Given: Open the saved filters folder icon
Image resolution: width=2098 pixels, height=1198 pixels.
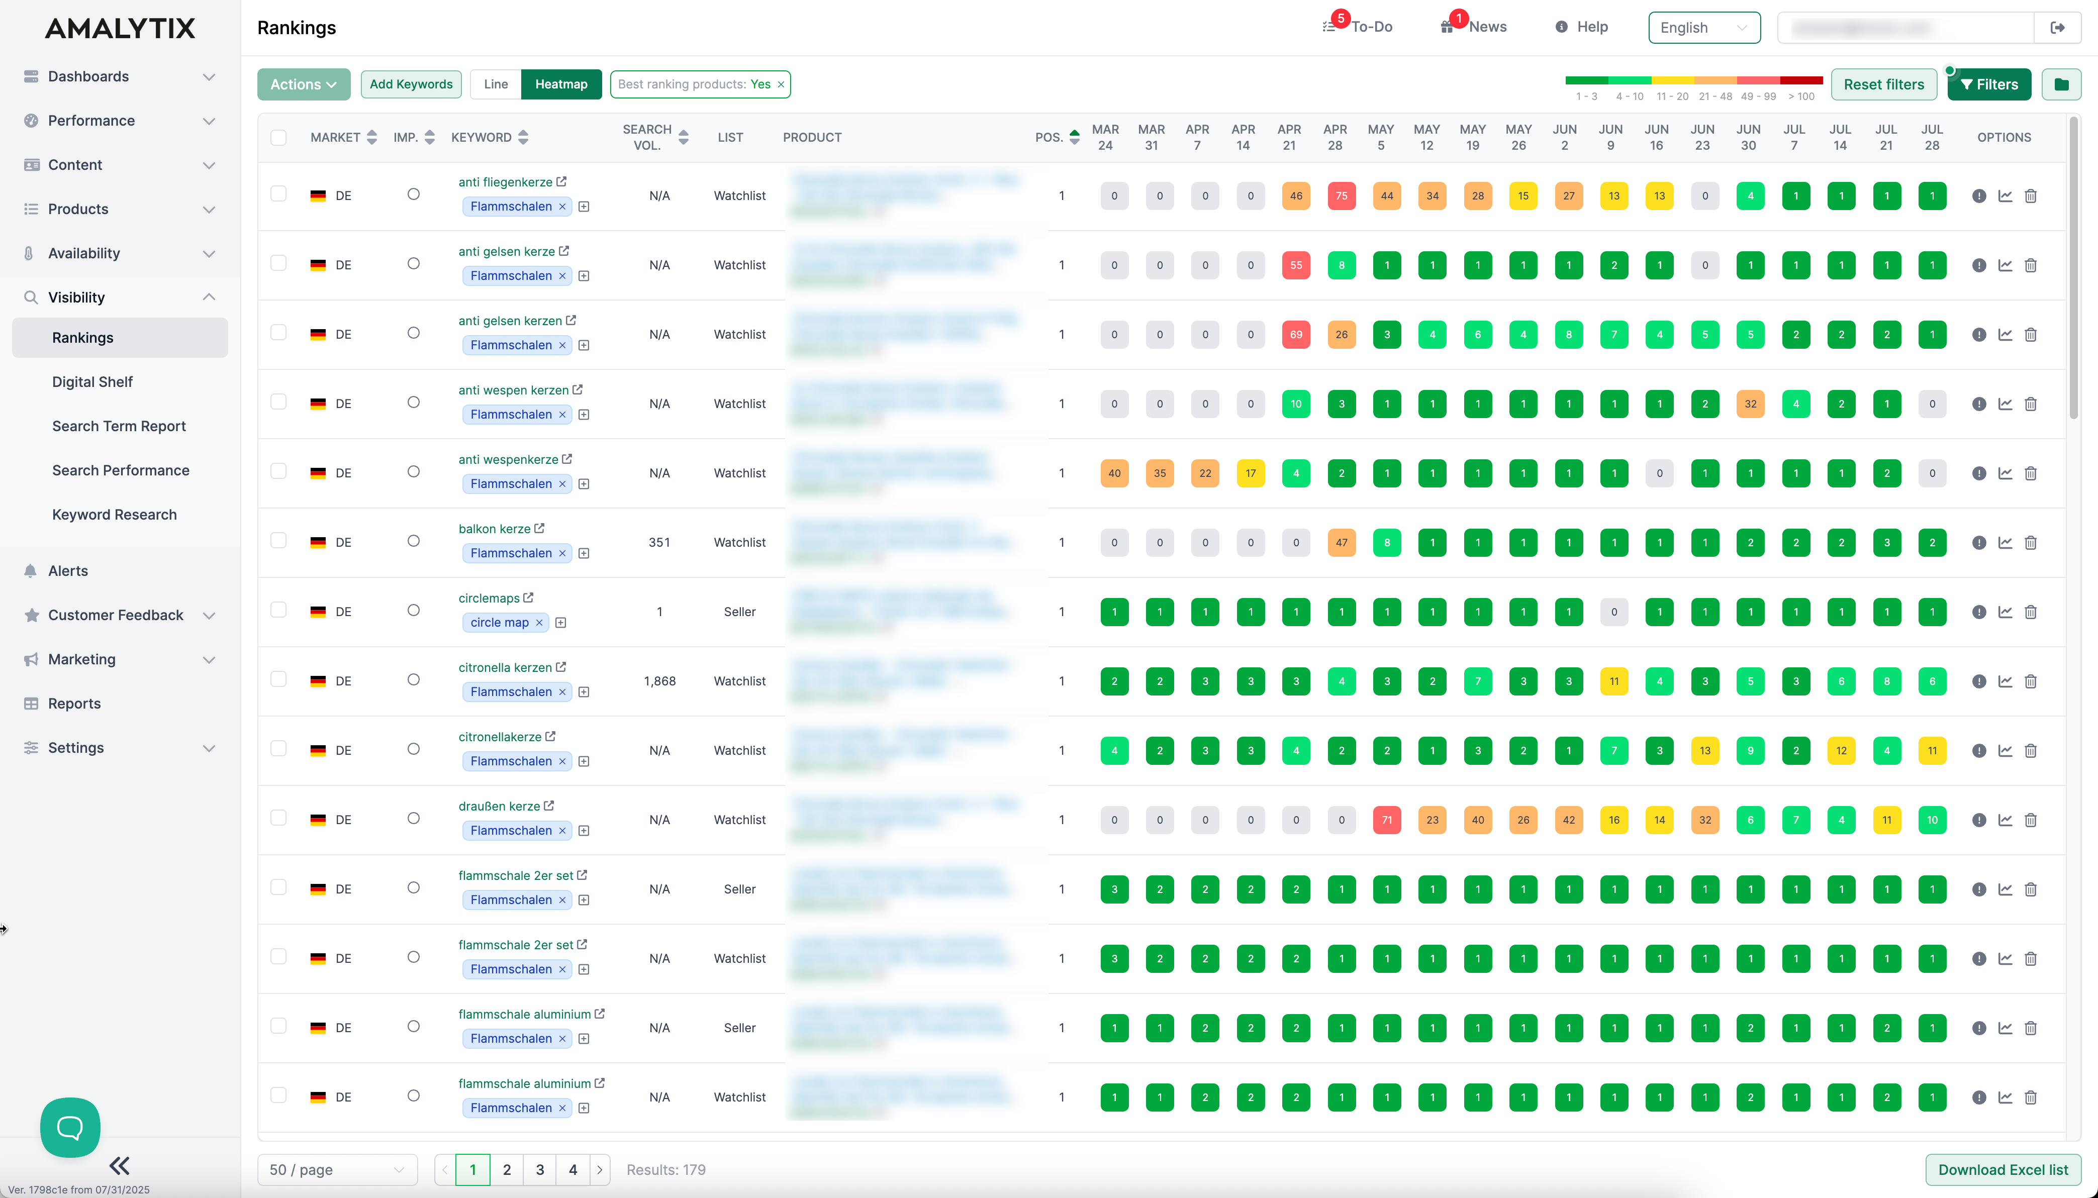Looking at the screenshot, I should click(2062, 84).
